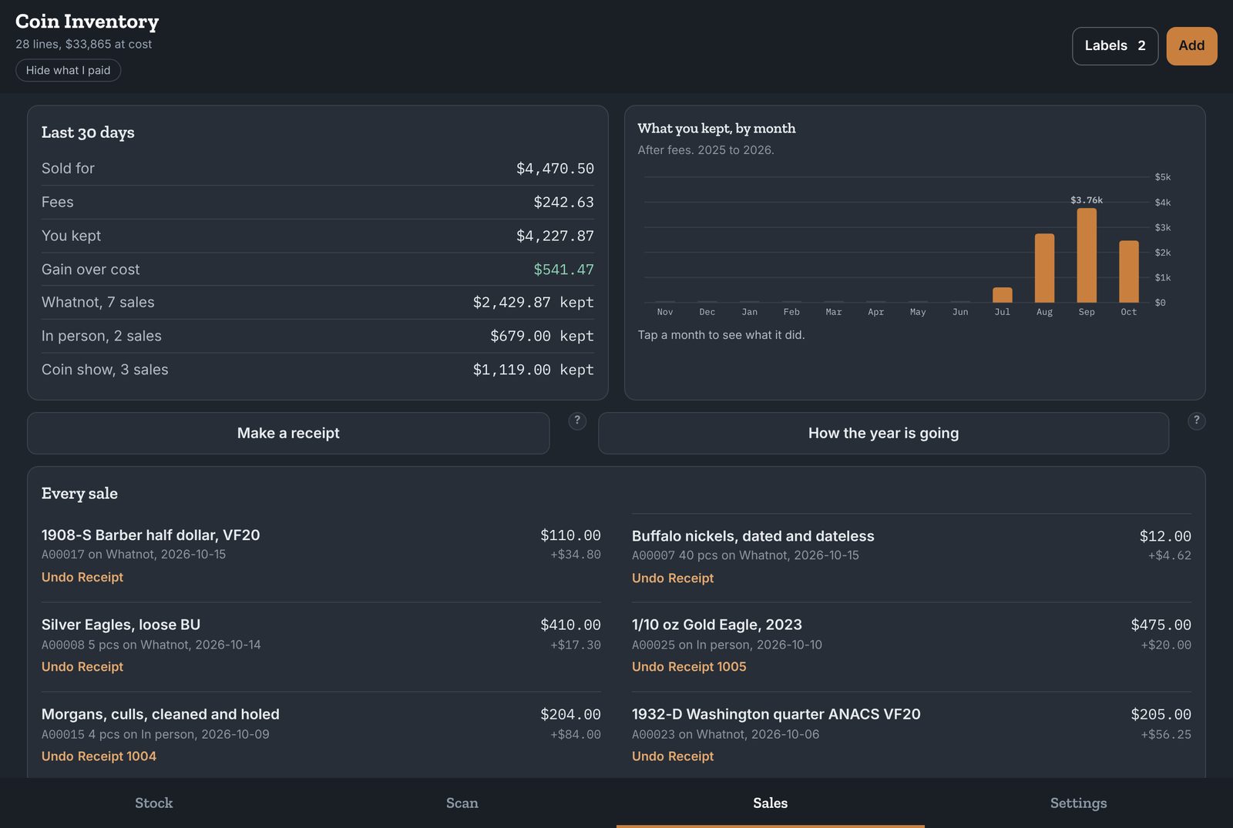
Task: Click the Coin Inventory heading
Action: (x=87, y=22)
